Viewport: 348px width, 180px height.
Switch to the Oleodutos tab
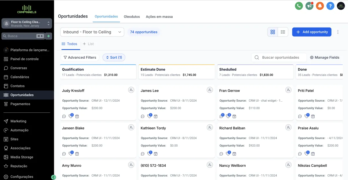(132, 17)
